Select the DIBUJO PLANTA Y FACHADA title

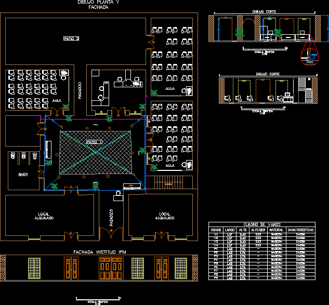tap(98, 5)
